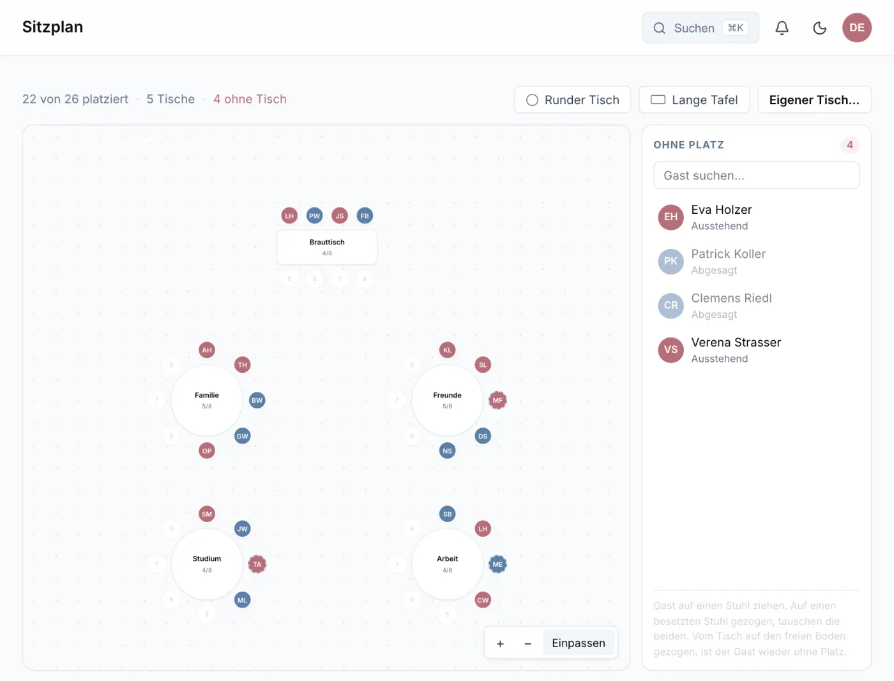The width and height of the screenshot is (894, 681).
Task: Click guest TA at the Studium table
Action: click(x=257, y=564)
